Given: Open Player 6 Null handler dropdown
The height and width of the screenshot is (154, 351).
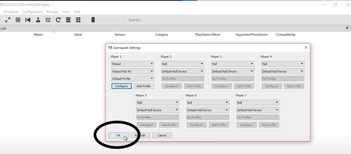Looking at the screenshot, I should (208, 103).
